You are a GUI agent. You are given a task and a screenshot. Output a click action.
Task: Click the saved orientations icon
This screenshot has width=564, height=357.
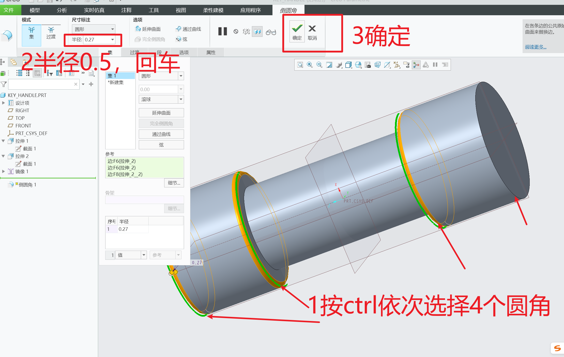coord(358,65)
